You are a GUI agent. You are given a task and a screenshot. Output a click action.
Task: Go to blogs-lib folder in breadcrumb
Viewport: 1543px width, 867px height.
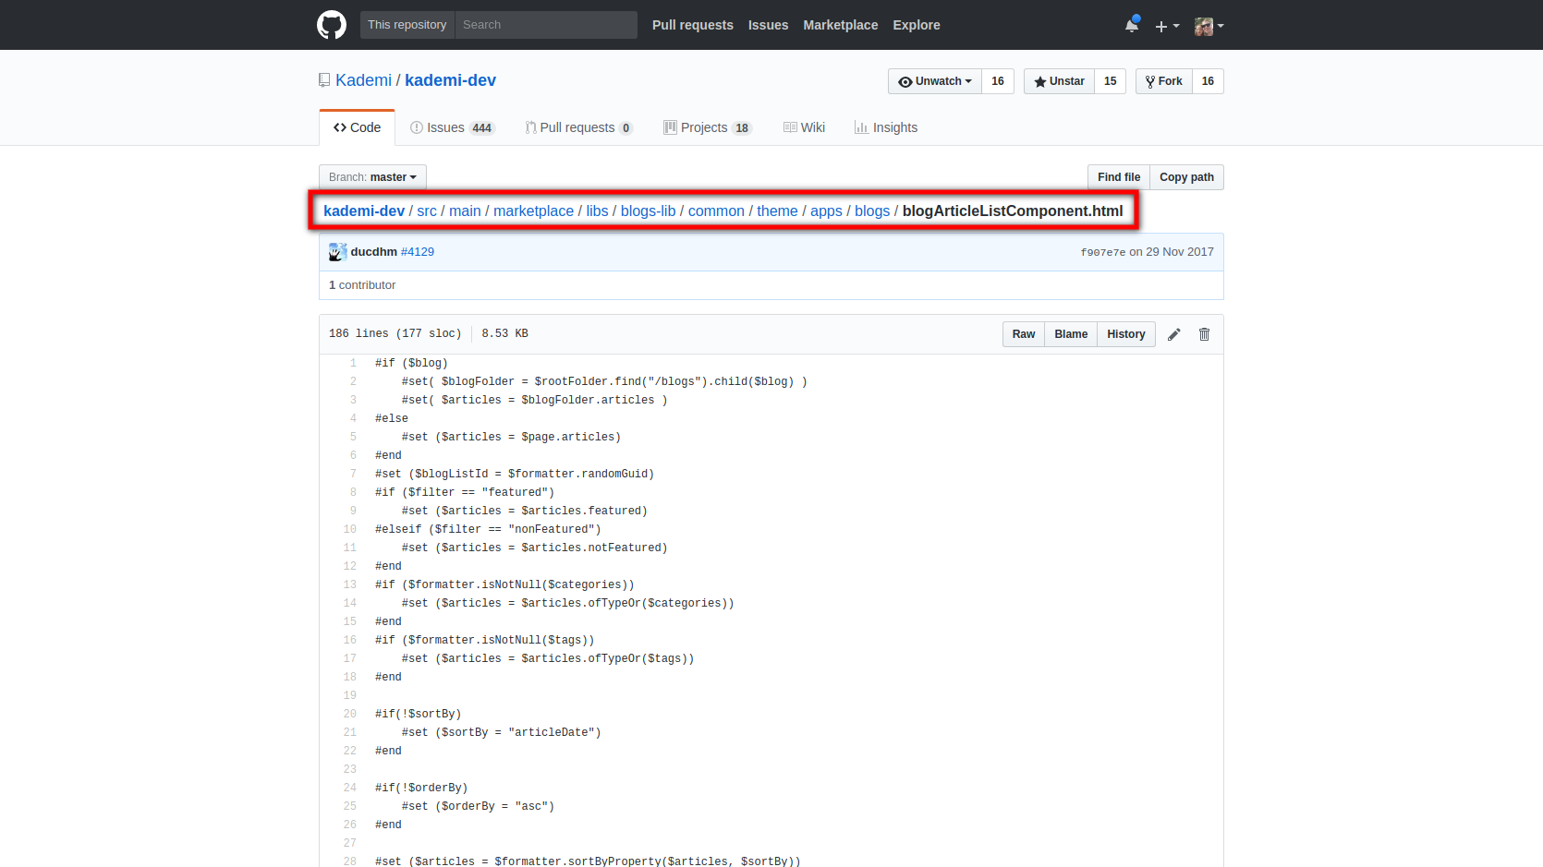point(648,211)
